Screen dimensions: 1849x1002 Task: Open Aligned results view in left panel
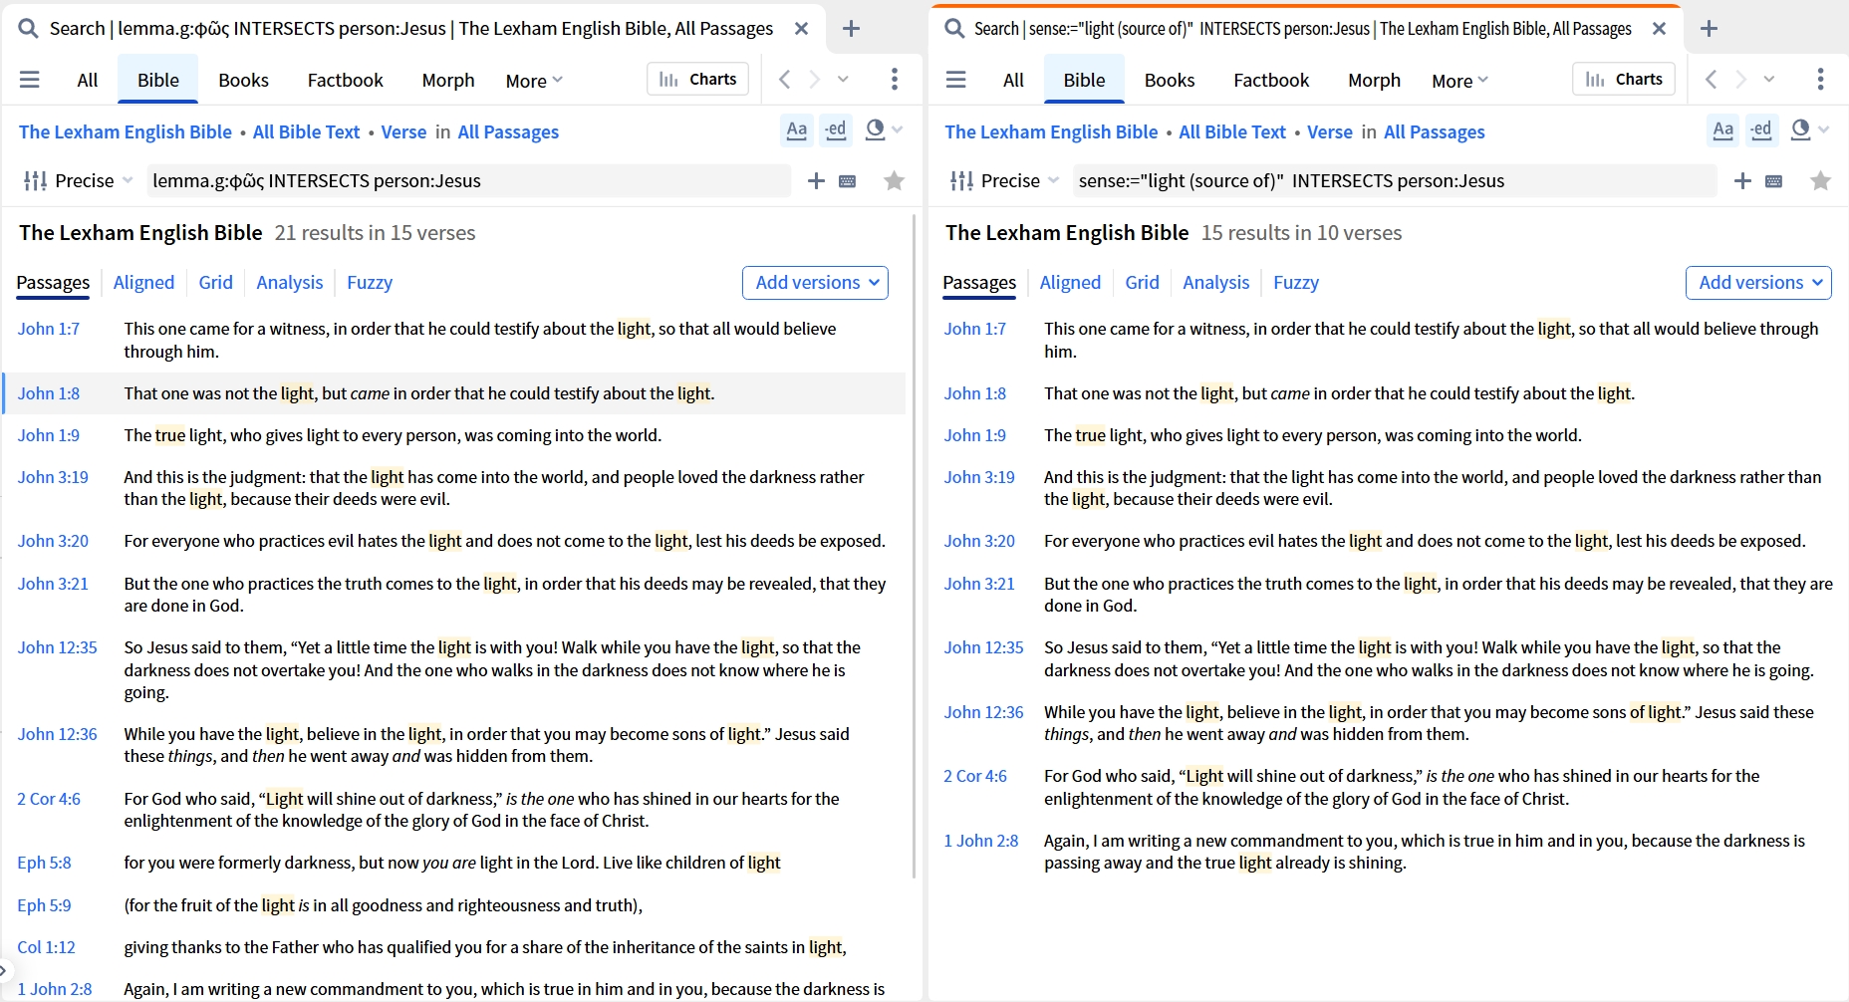point(143,283)
